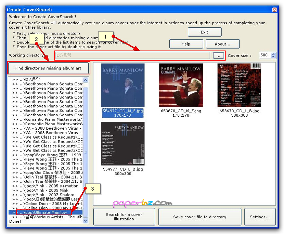The width and height of the screenshot is (284, 234).
Task: Click Search for a cover illustration
Action: 124,217
